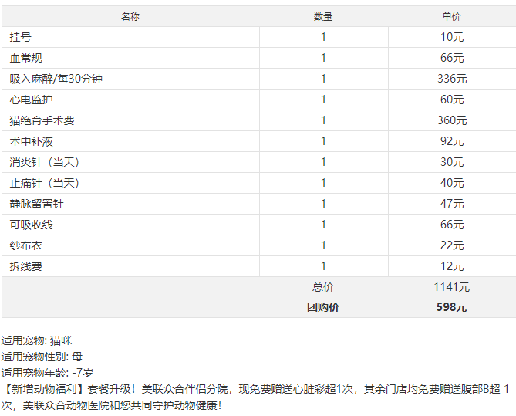Click the 【新增动物福利】 notice text
Image resolution: width=516 pixels, height=416 pixels.
[x=255, y=397]
